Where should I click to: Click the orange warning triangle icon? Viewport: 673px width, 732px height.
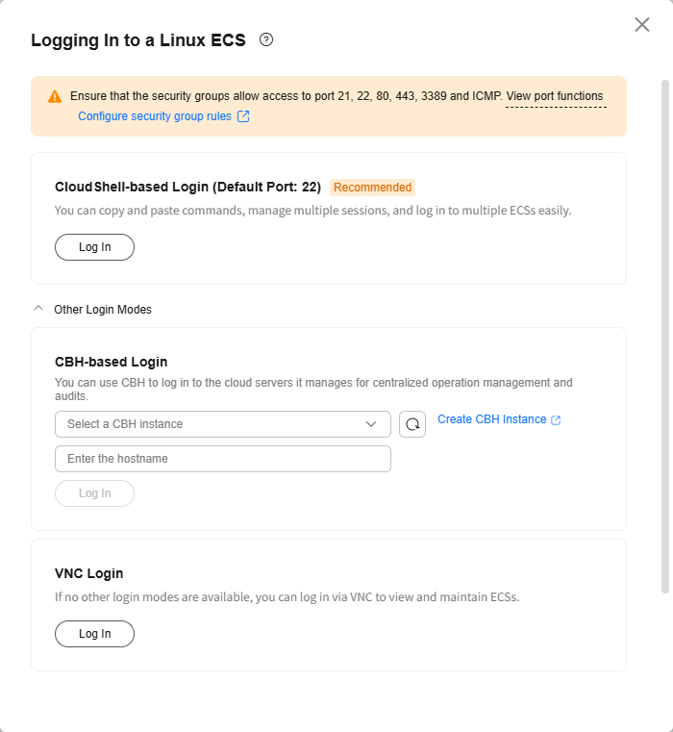[55, 96]
